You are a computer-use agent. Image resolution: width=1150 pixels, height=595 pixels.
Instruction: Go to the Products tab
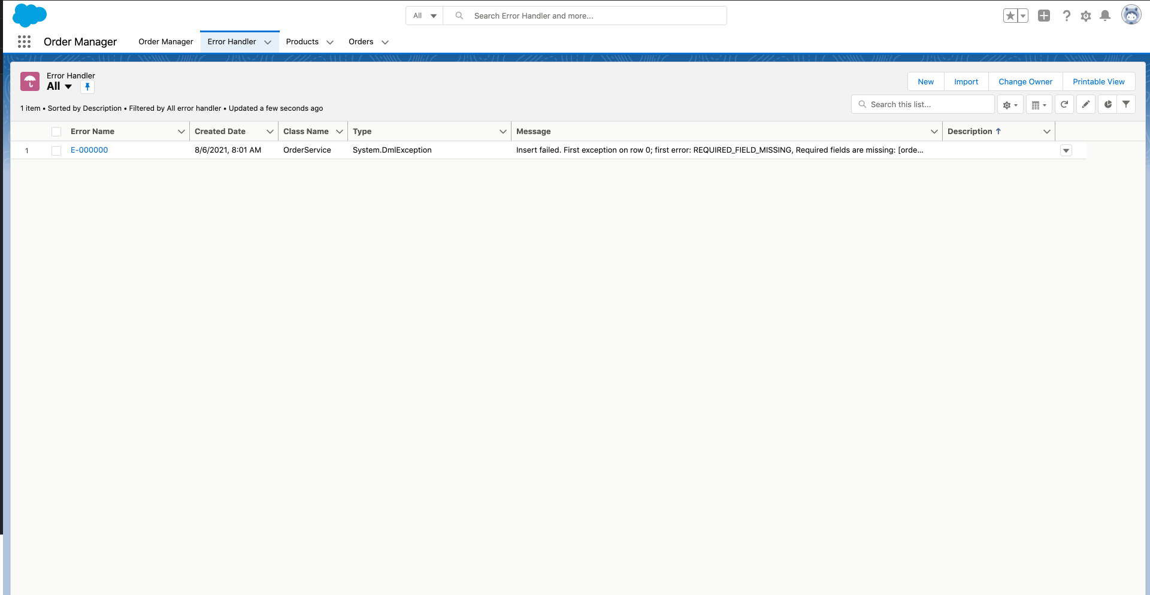(x=302, y=42)
